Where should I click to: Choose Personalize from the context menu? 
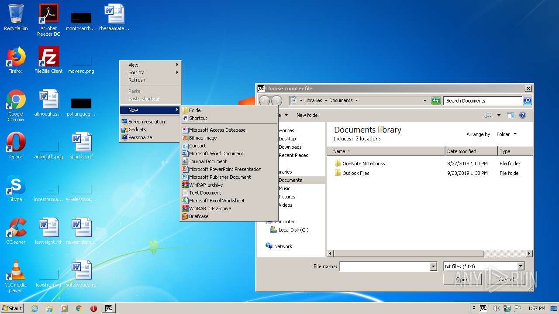pos(150,137)
